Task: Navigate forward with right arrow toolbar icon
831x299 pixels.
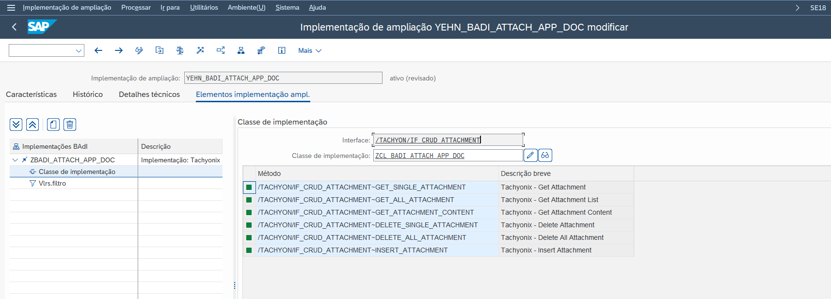Action: pos(119,50)
